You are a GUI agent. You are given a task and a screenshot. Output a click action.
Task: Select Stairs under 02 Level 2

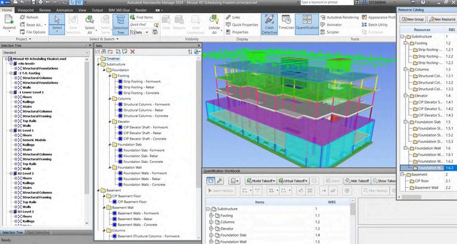pyautogui.click(x=27, y=188)
